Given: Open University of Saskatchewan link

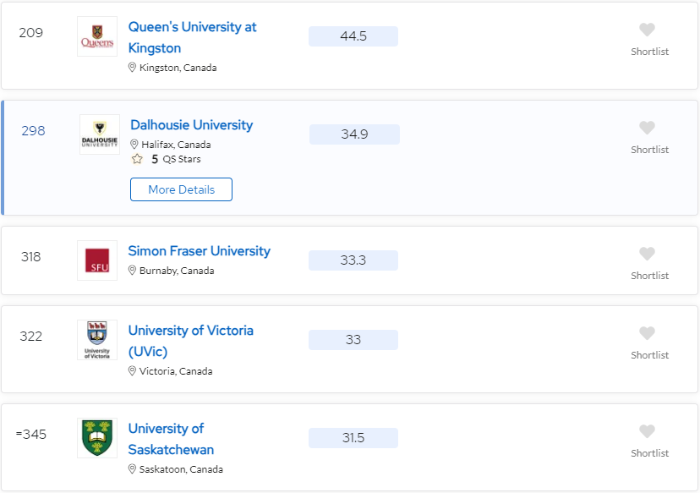Looking at the screenshot, I should pos(171,439).
